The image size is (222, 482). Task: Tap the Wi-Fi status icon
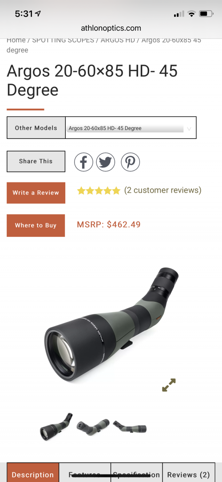pos(192,13)
